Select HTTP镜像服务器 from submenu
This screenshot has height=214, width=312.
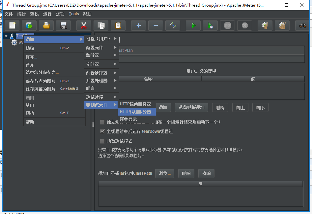tap(137, 104)
